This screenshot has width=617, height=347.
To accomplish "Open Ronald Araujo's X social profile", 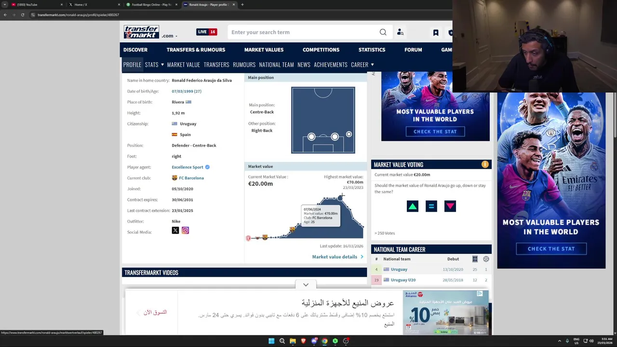I will [x=175, y=230].
